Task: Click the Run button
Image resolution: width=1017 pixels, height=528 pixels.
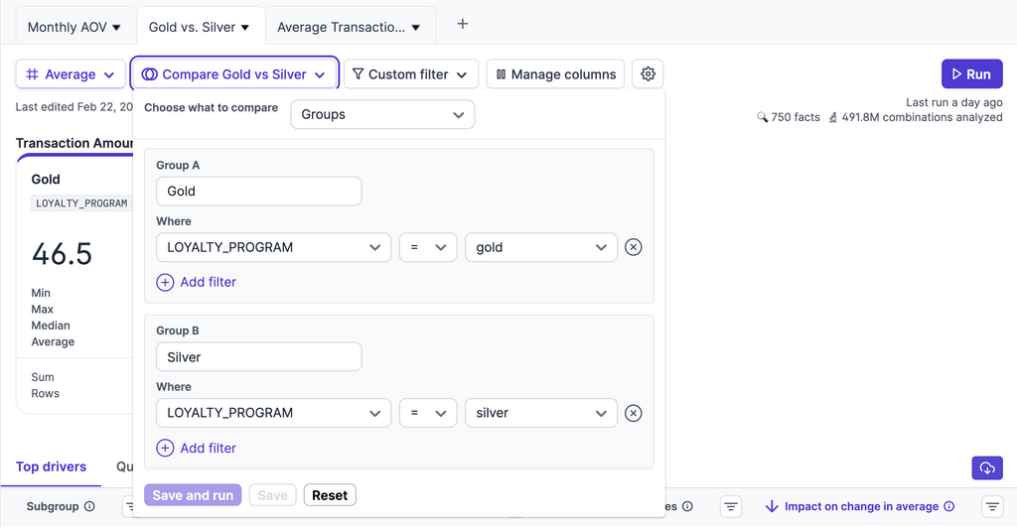Action: click(971, 74)
